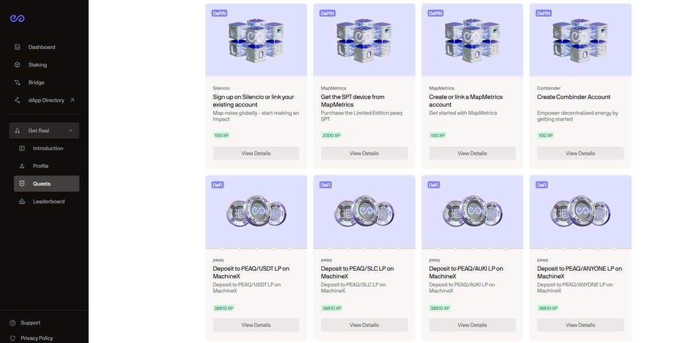Click the Staking cube icon

[x=18, y=65]
